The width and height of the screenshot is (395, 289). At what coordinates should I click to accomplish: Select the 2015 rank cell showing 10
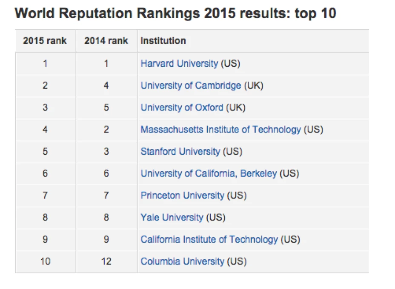[x=45, y=261]
